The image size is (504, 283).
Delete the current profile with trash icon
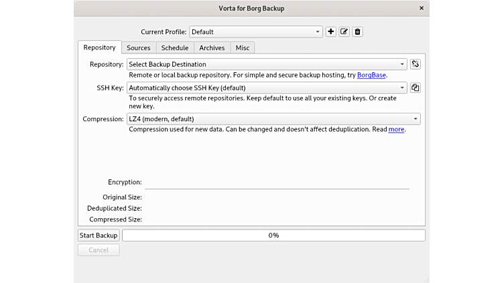tap(357, 31)
